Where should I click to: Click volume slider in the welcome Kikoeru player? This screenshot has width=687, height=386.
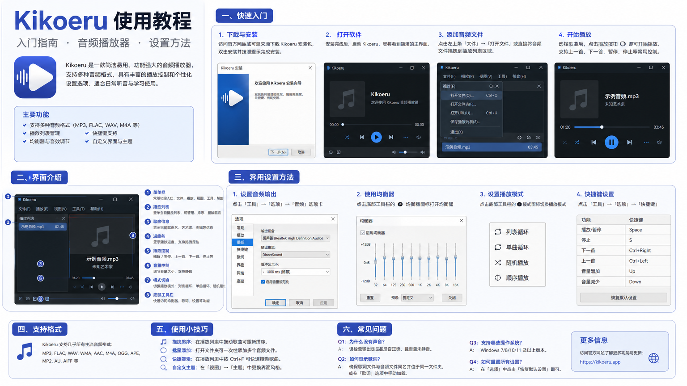(408, 152)
